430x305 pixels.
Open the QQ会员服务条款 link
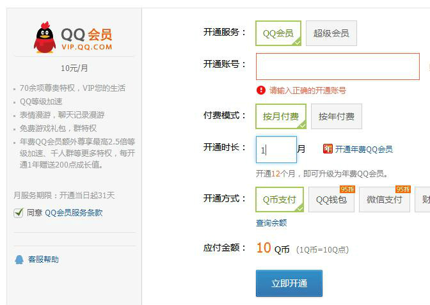74,213
